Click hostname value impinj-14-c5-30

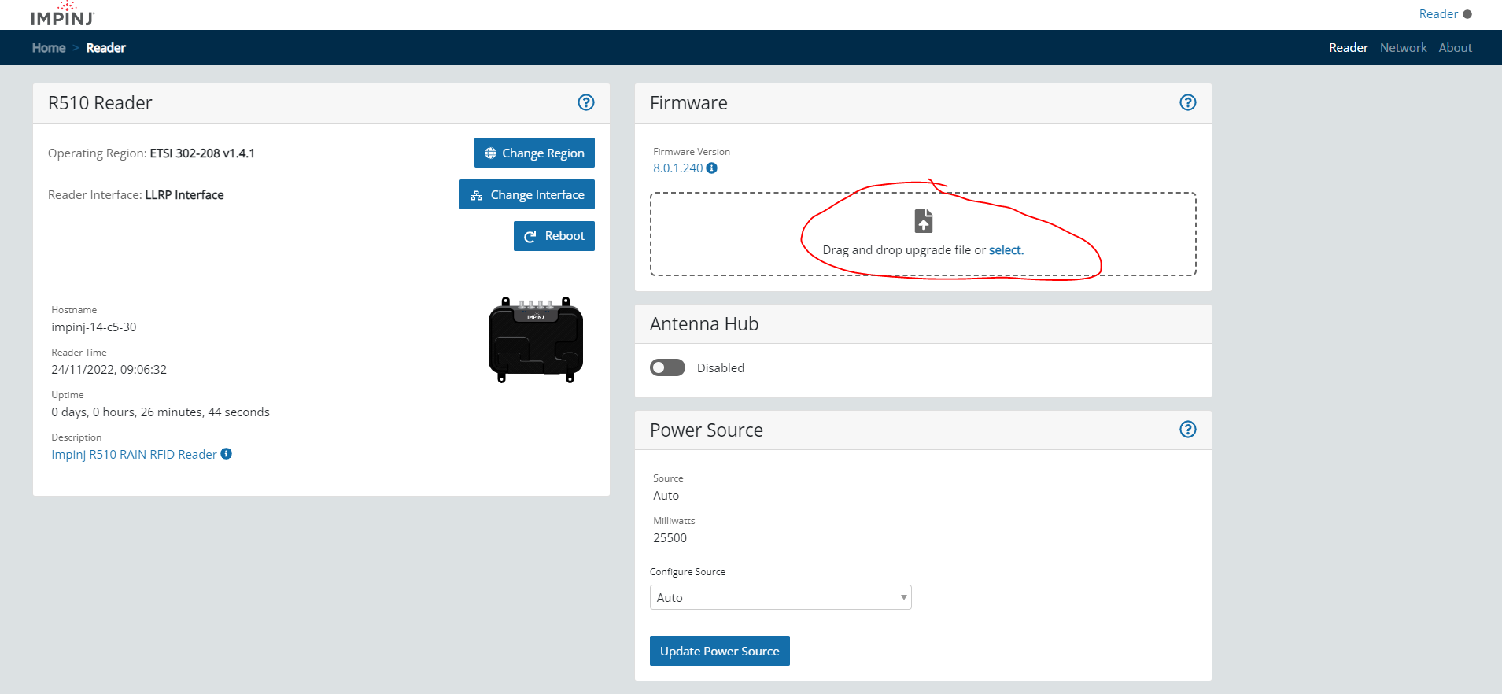click(94, 327)
